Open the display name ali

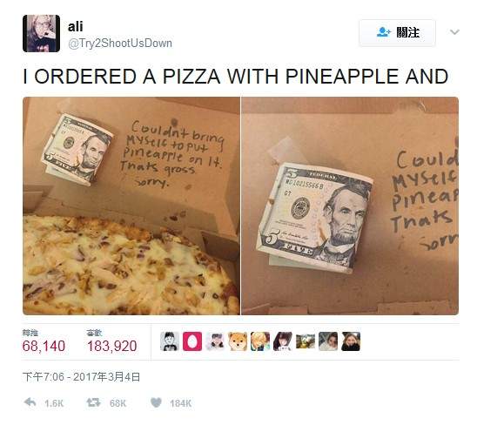[x=75, y=26]
